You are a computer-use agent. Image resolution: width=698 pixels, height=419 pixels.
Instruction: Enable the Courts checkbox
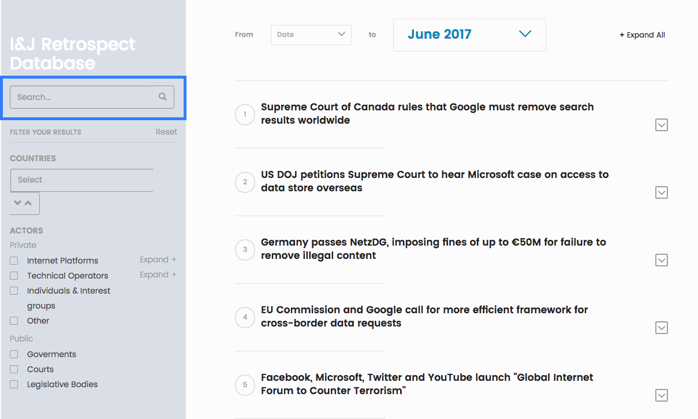tap(14, 369)
